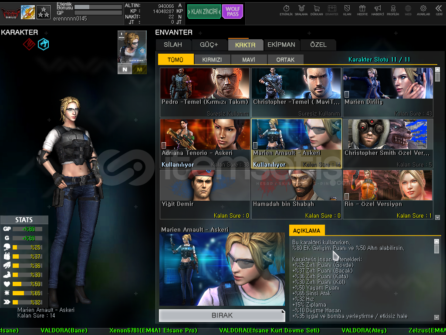Open the Ayarlar settings gear
The image size is (446, 335).
(423, 10)
